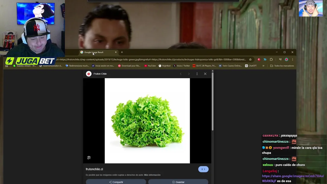Open the lettuce image preview
The width and height of the screenshot is (327, 184).
147,121
